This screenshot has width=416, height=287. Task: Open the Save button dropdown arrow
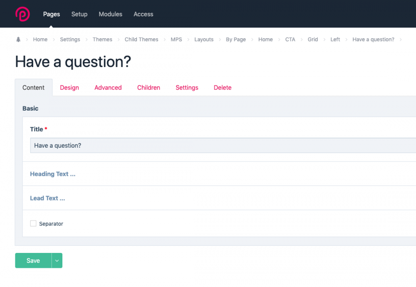[x=57, y=261]
